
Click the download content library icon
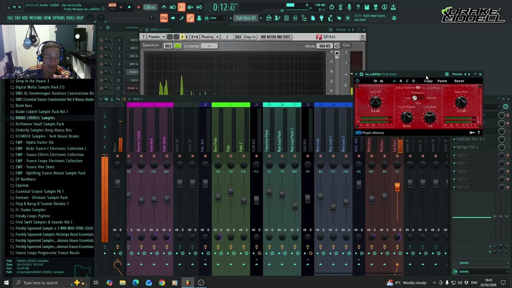(393, 7)
